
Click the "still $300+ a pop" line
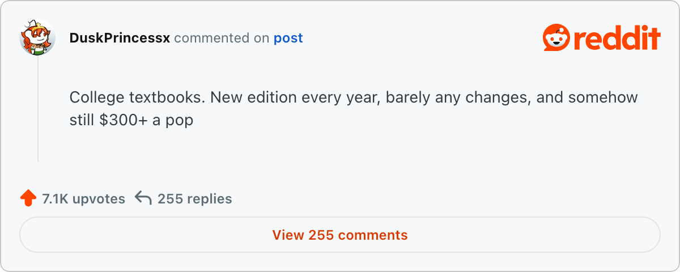pyautogui.click(x=131, y=120)
